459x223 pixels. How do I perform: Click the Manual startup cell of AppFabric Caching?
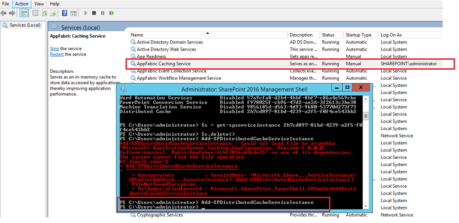[353, 64]
